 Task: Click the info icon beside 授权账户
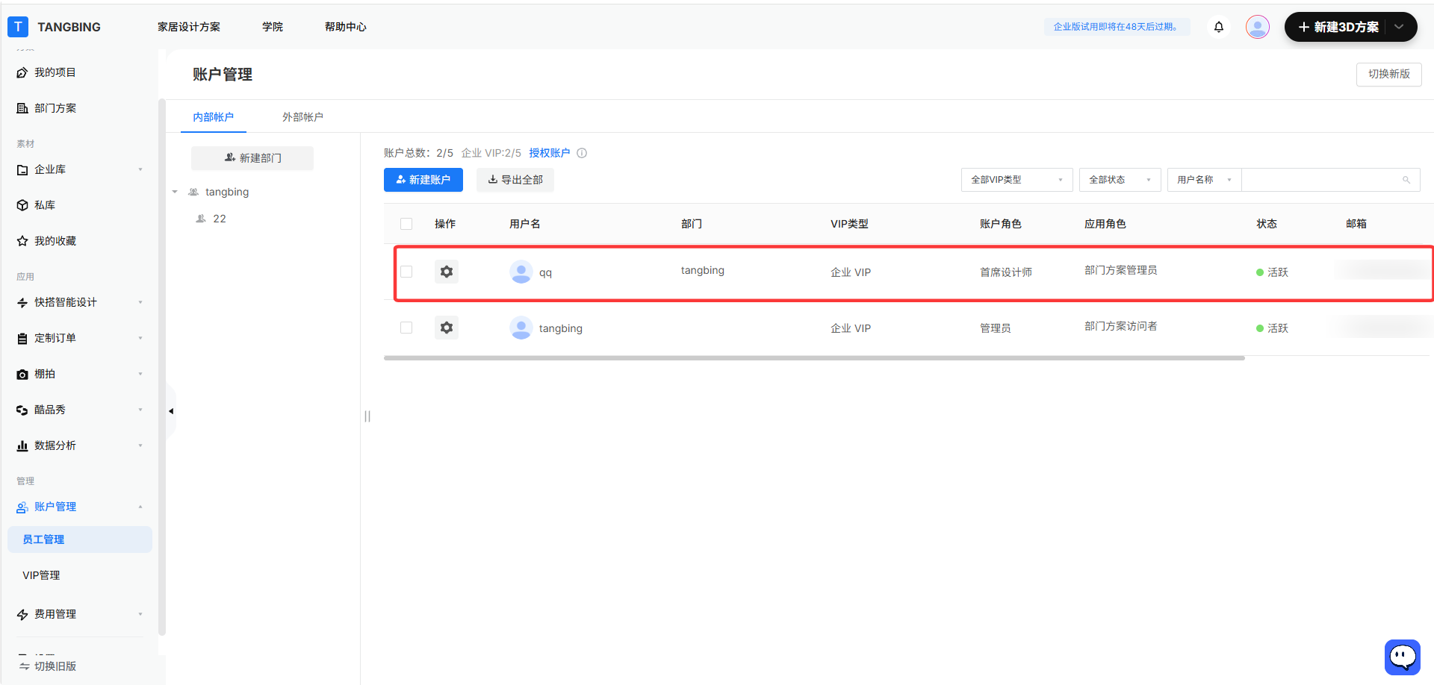582,153
